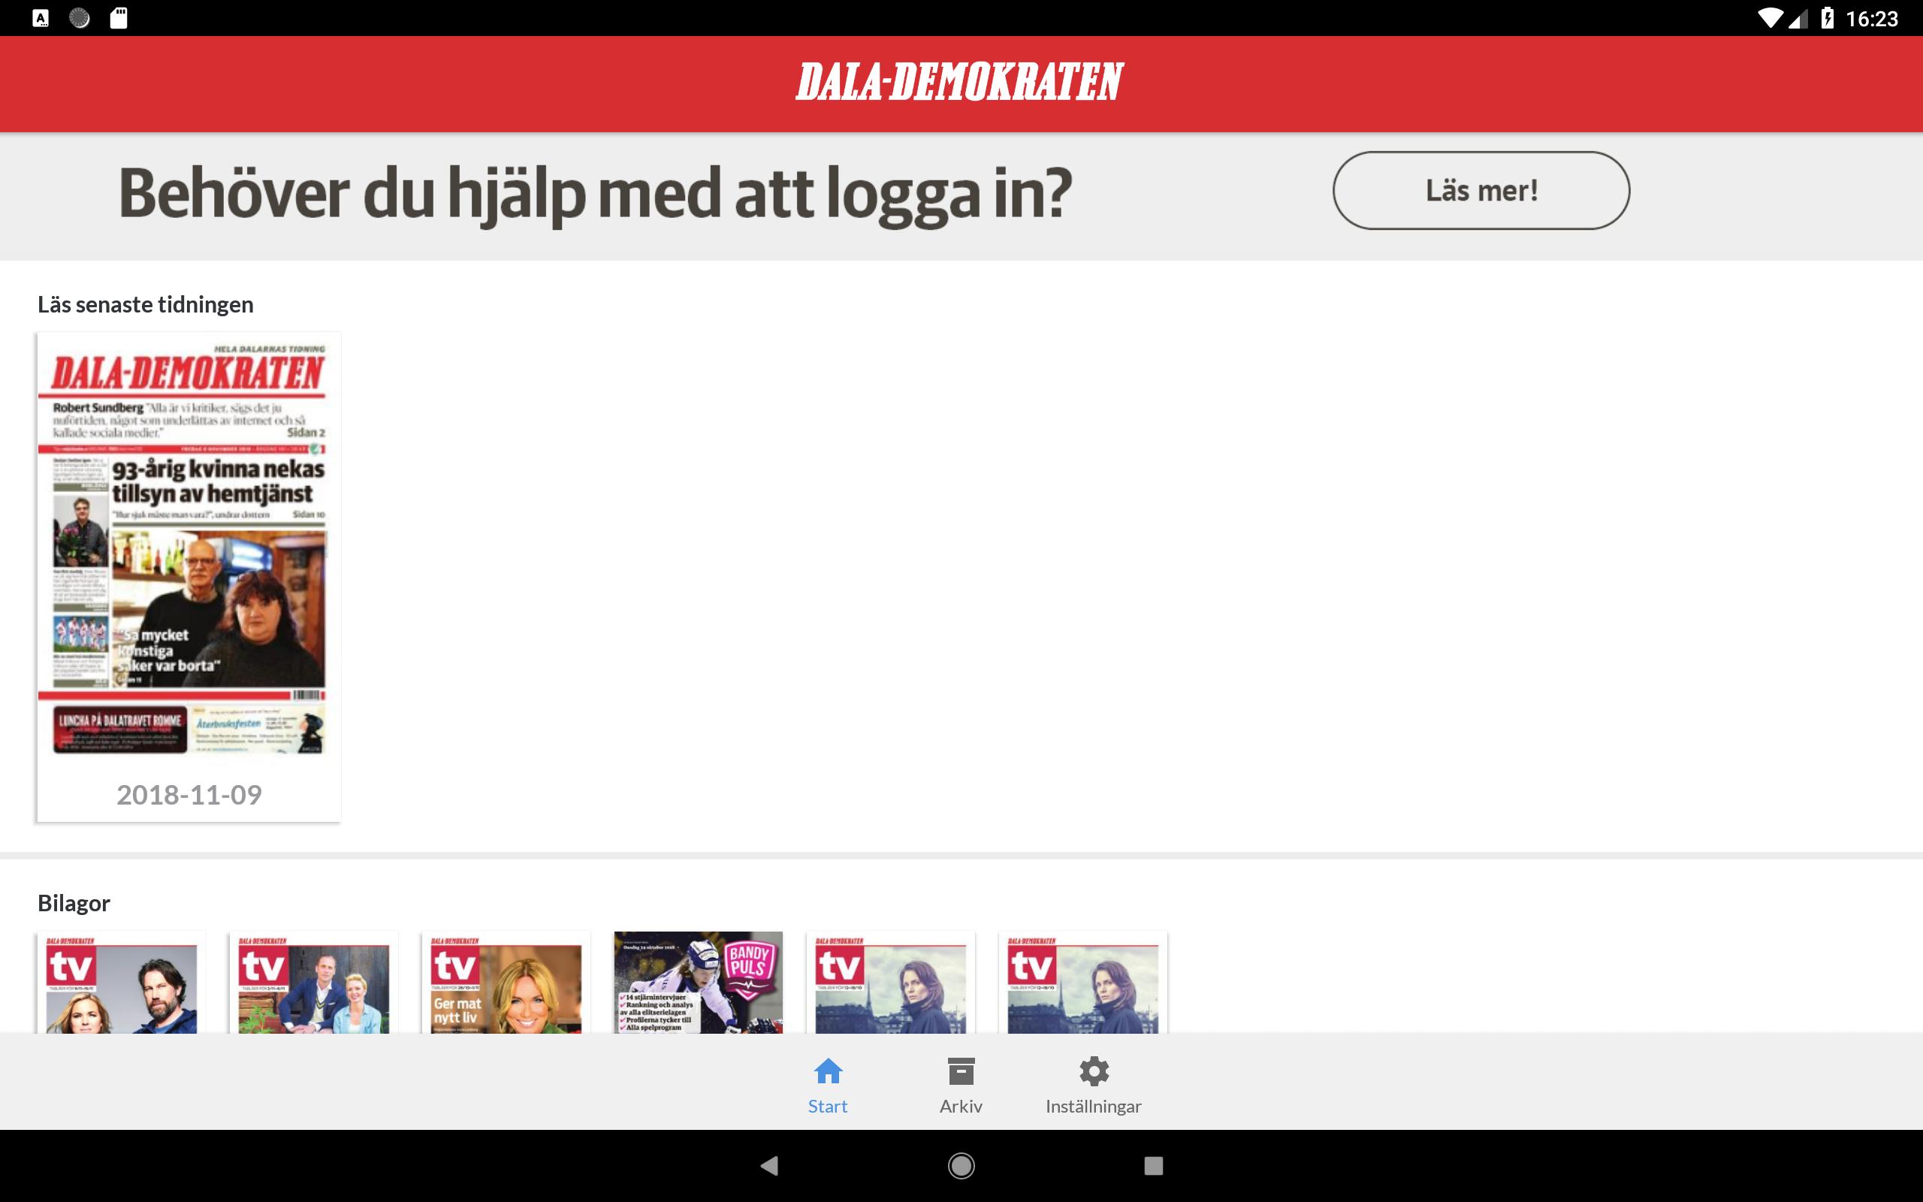This screenshot has width=1923, height=1202.
Task: Open the fifth tv supplement cover
Action: click(x=891, y=983)
